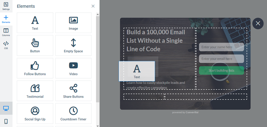Select the Elements sidebar tab

6,19
